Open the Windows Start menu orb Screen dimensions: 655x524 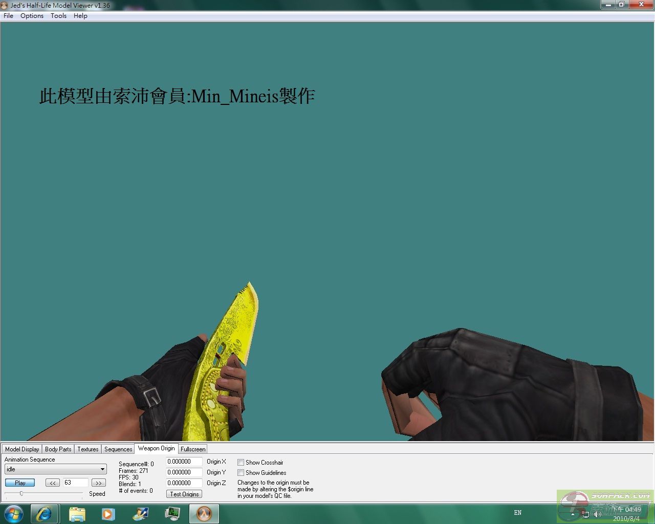coord(14,514)
